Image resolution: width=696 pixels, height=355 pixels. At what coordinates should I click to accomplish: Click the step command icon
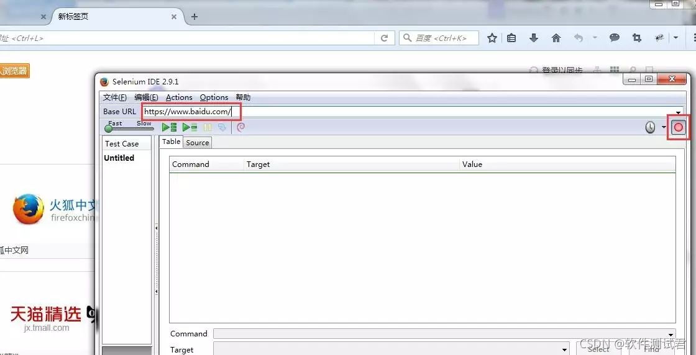pyautogui.click(x=222, y=127)
